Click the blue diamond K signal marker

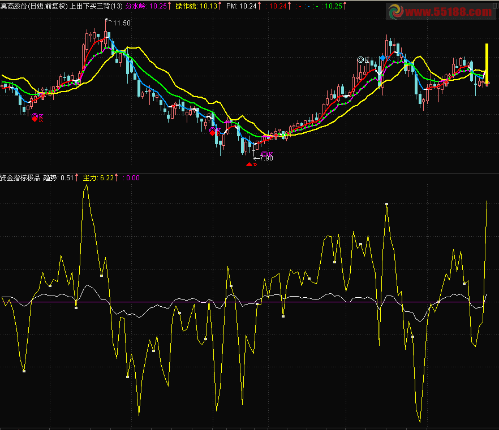tap(383, 58)
